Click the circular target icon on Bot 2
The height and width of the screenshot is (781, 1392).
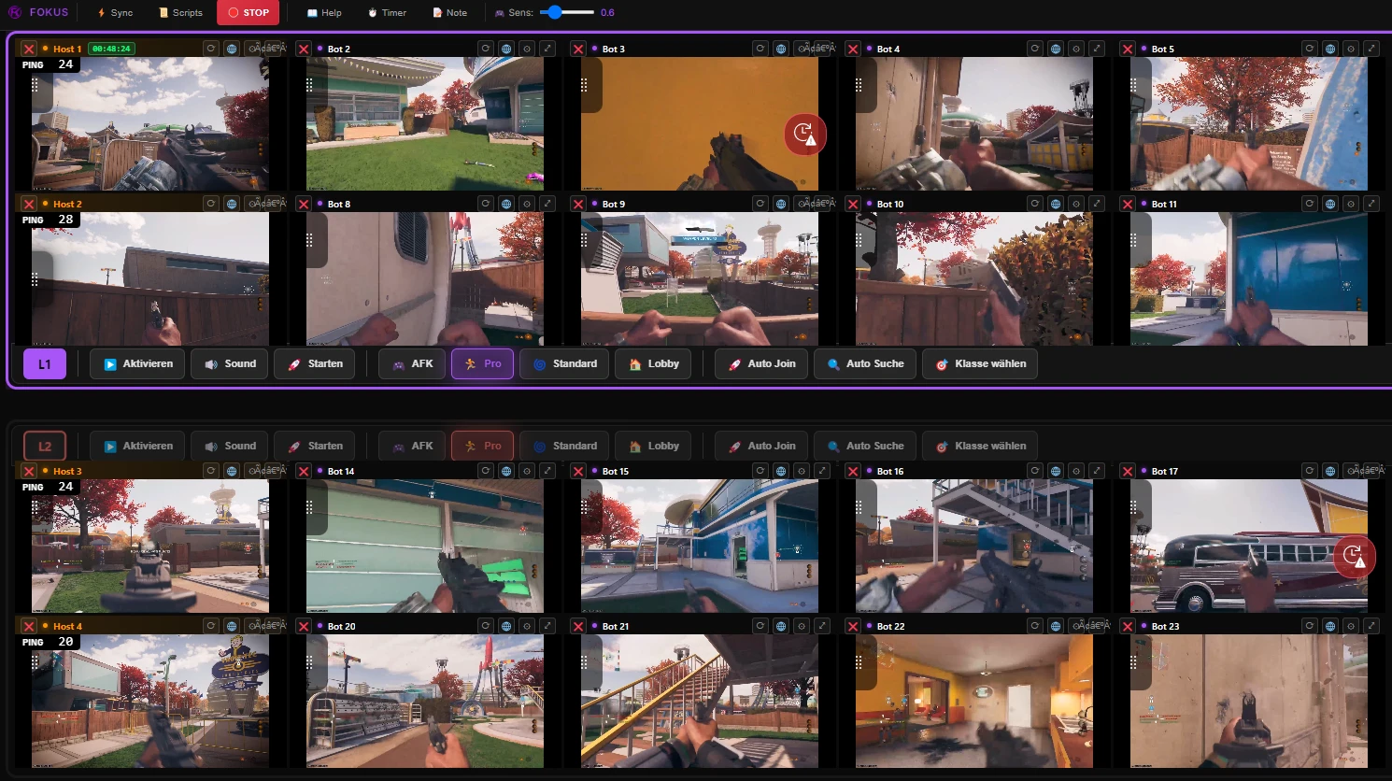[x=527, y=49]
